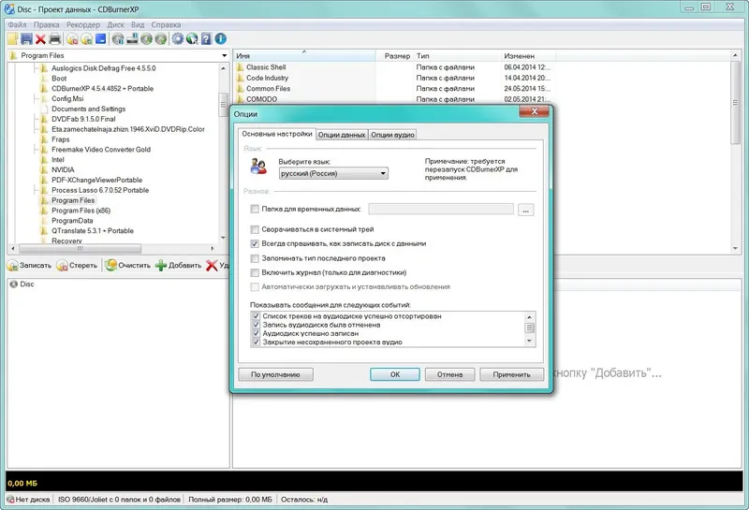Click the green plus Добавить icon
This screenshot has height=510, width=749.
pos(161,266)
